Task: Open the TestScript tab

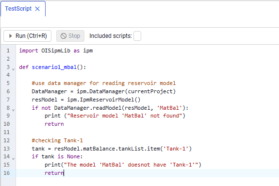Action: click(x=18, y=9)
